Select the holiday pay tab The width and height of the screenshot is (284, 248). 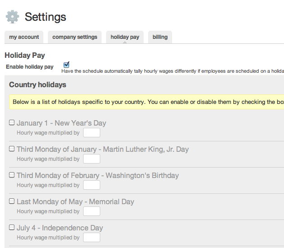(125, 37)
